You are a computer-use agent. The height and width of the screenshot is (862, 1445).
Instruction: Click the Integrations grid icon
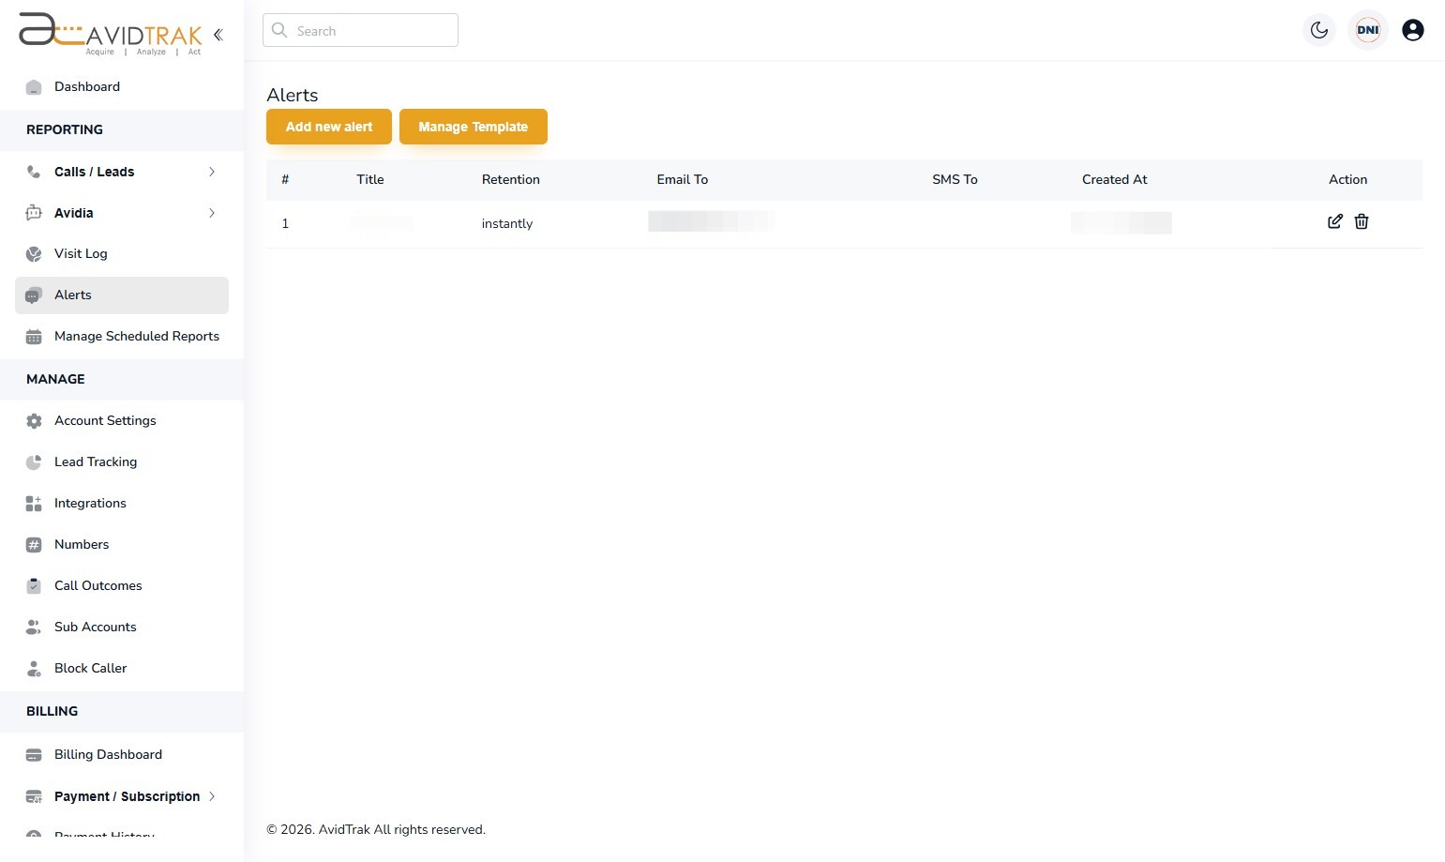[34, 504]
